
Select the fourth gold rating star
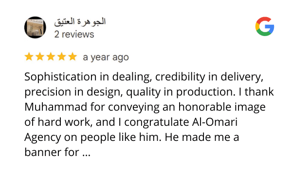click(x=62, y=57)
